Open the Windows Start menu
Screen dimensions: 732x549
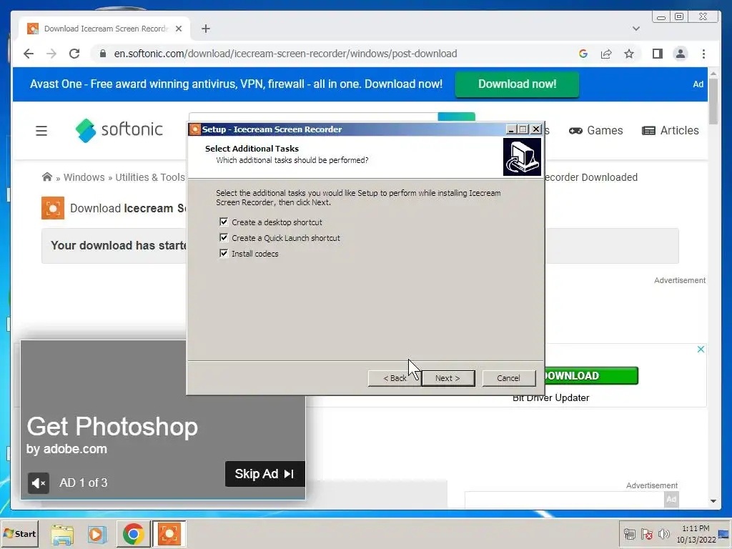19,534
